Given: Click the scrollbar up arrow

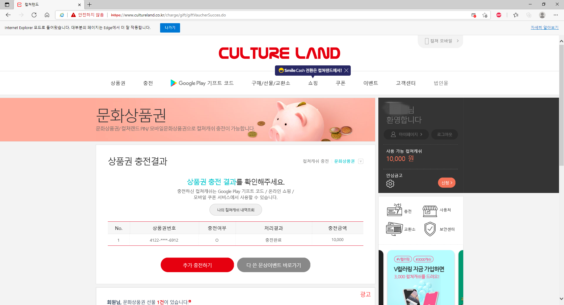Looking at the screenshot, I should pyautogui.click(x=561, y=41).
